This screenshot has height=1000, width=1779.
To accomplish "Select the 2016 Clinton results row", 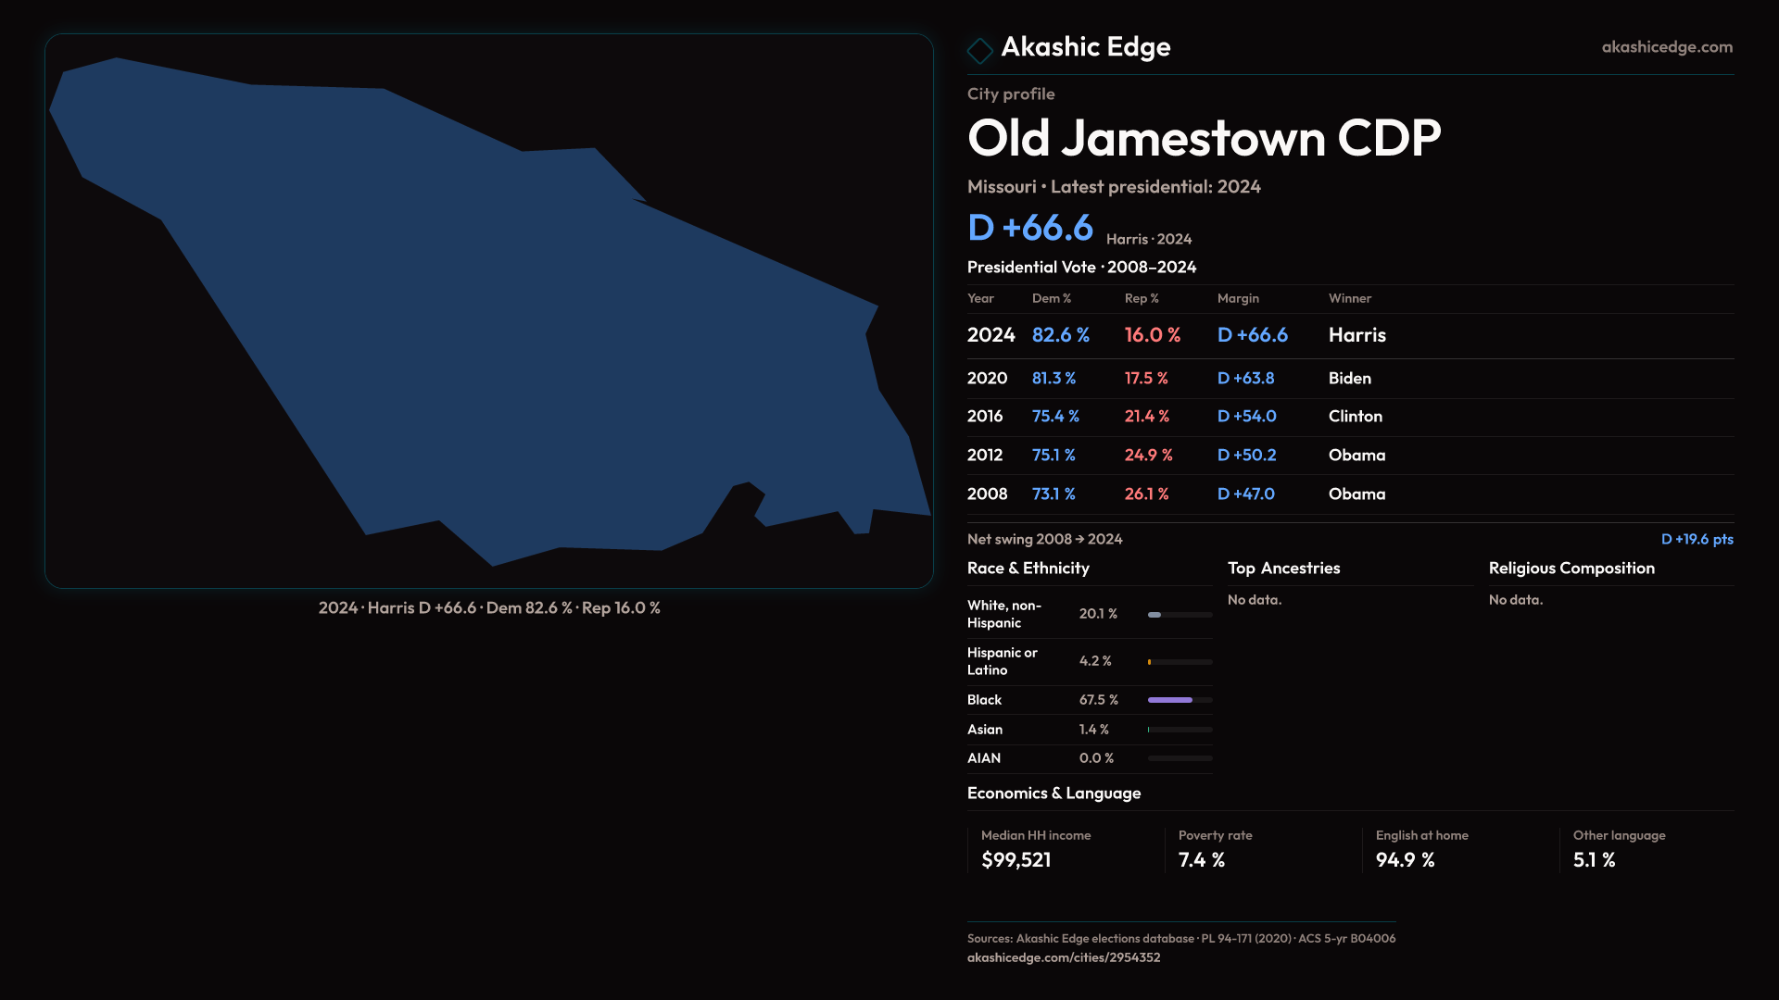I will tap(1349, 417).
